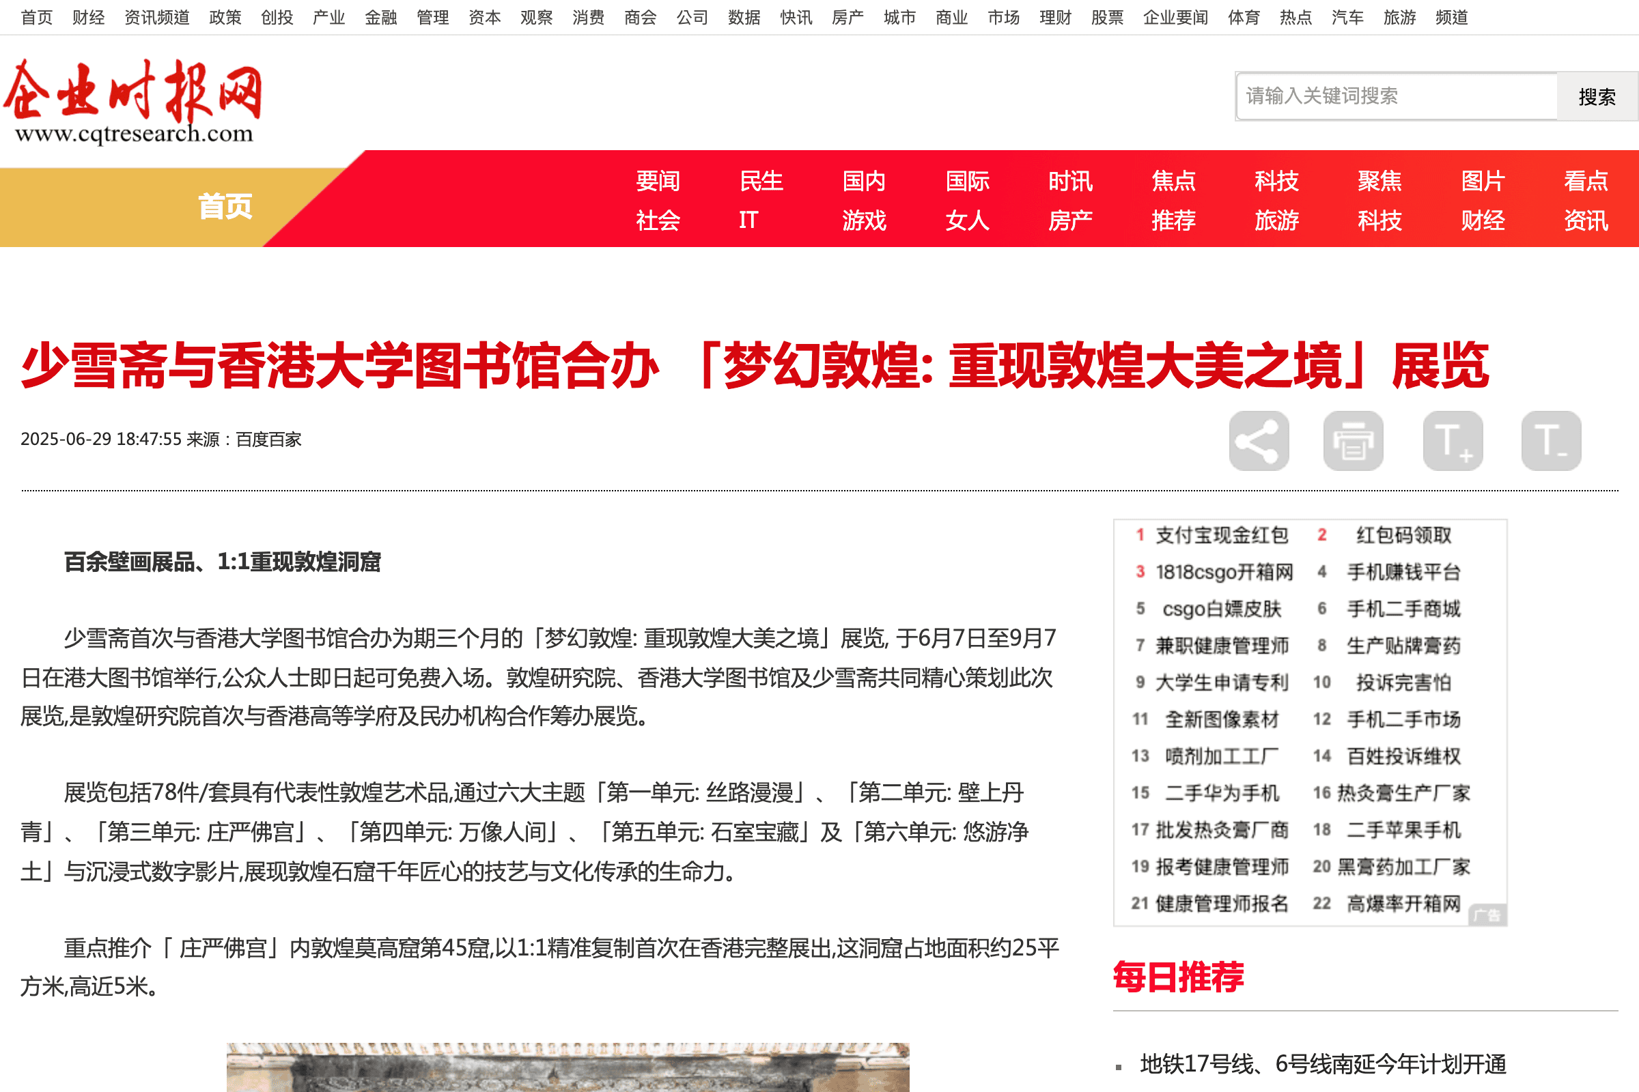Open ad link 黑膏药加工厂家
Screen dimensions: 1639x1092
1403,867
